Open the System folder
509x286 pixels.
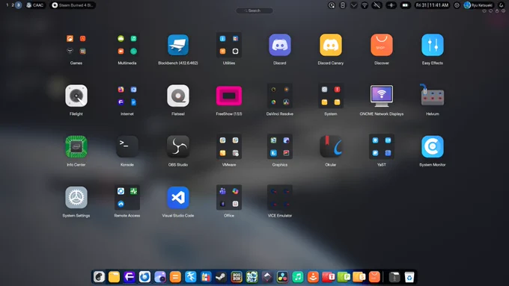coord(330,96)
